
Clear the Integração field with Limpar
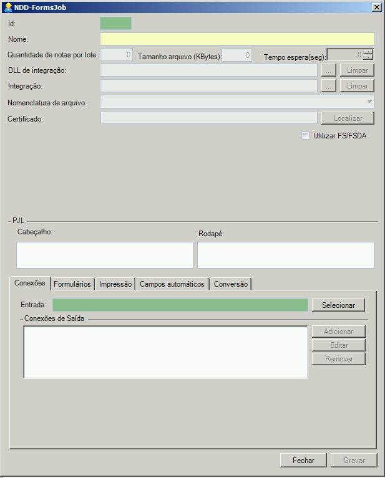point(357,86)
